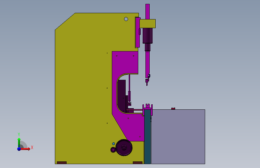Click the green Y axis arrow of the triad
The image size is (260, 168).
(x=19, y=142)
